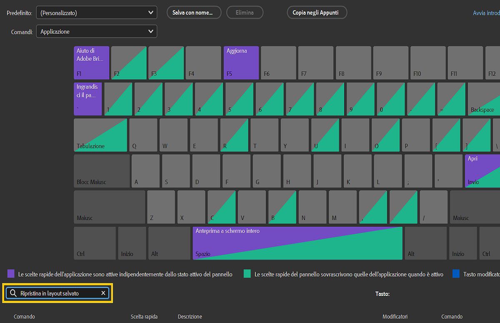Image resolution: width=500 pixels, height=323 pixels.
Task: Select the M key
Action: 343,207
